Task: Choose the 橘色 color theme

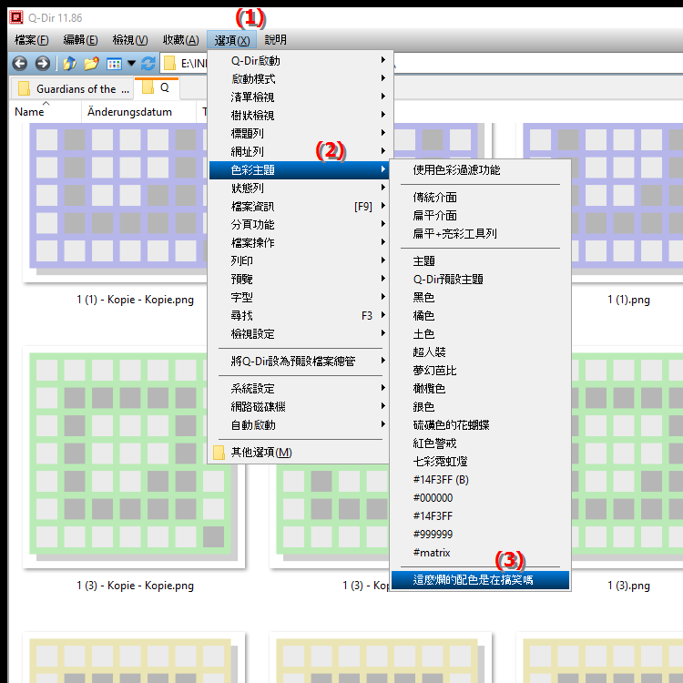Action: [x=480, y=316]
